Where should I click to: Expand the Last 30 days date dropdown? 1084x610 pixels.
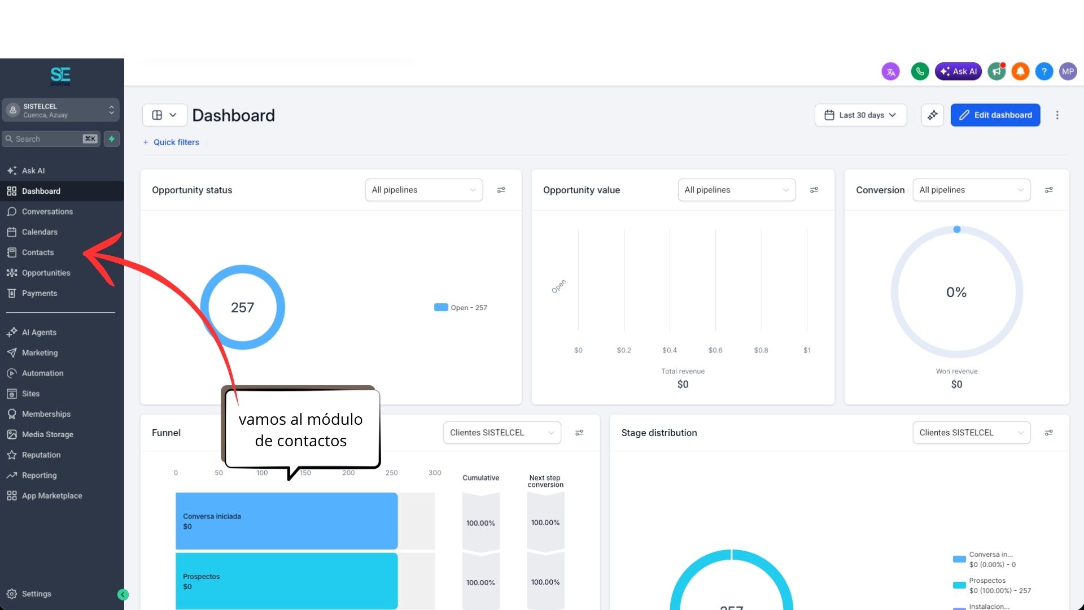(x=860, y=115)
